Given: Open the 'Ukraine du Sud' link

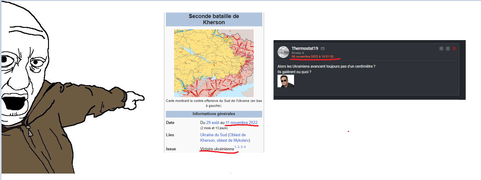Looking at the screenshot, I should pyautogui.click(x=214, y=135).
